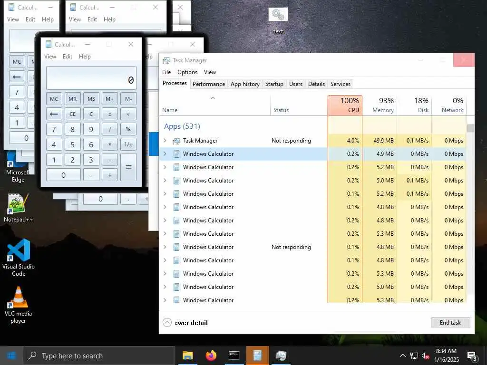Image resolution: width=487 pixels, height=365 pixels.
Task: Click the 1/x key in front Calculator
Action: click(x=128, y=144)
